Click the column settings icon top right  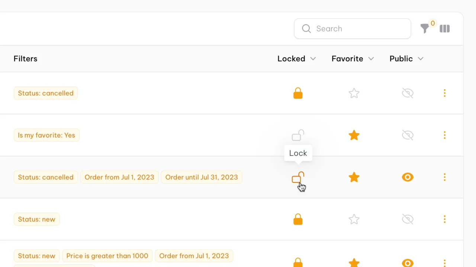445,29
